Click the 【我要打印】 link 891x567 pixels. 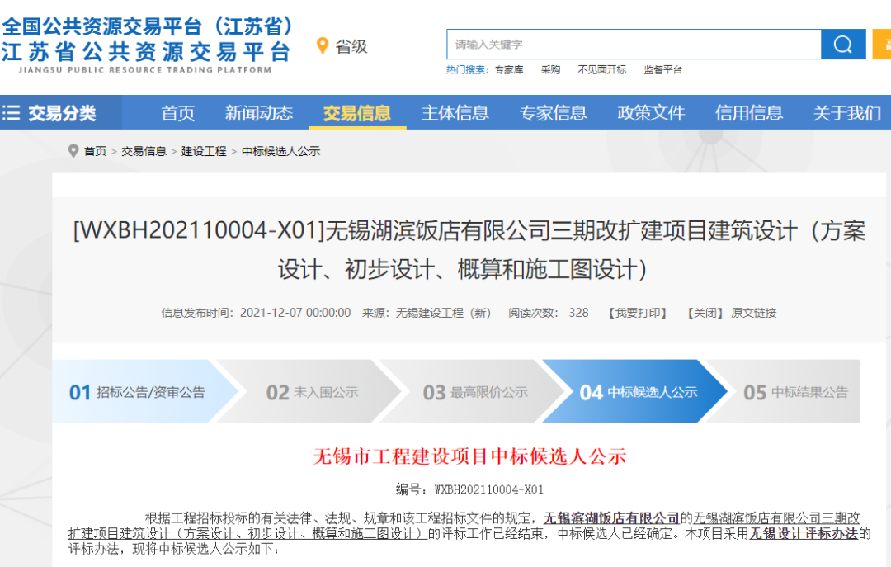638,313
